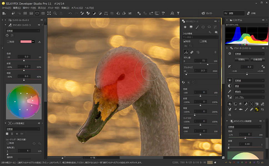Image resolution: width=269 pixels, height=166 pixels.
Task: Switch to the 印刷 section
Action: [251, 13]
